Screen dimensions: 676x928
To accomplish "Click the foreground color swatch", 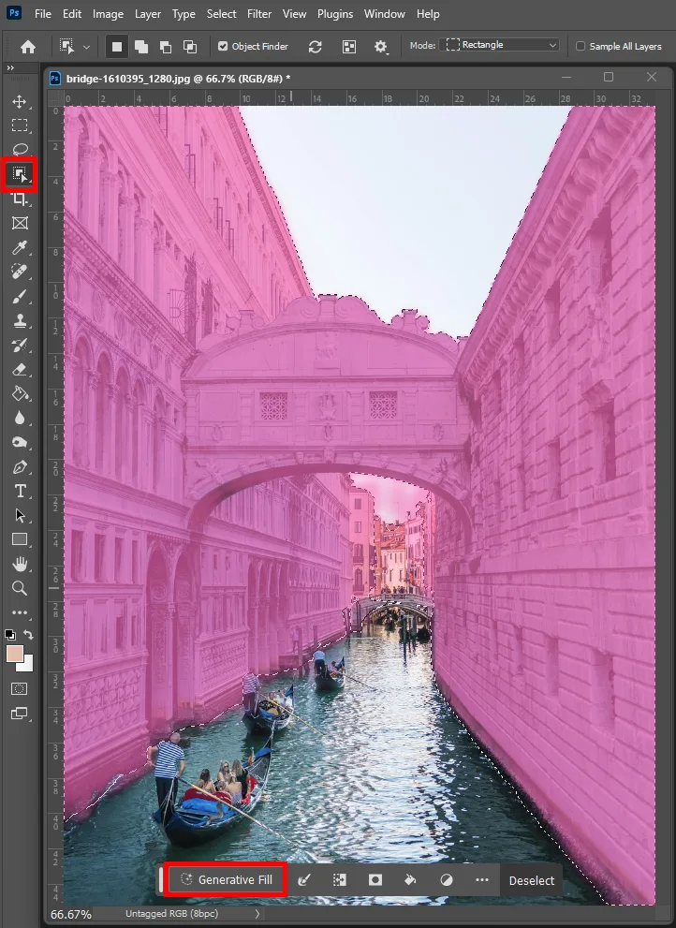I will click(x=14, y=654).
